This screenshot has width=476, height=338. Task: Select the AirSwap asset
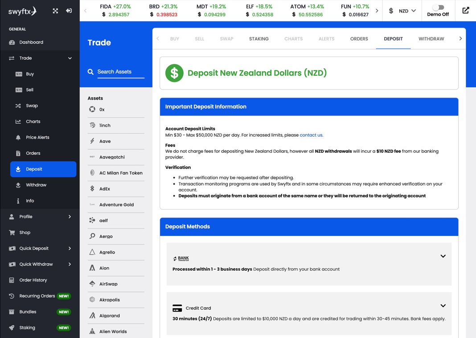pos(116,284)
